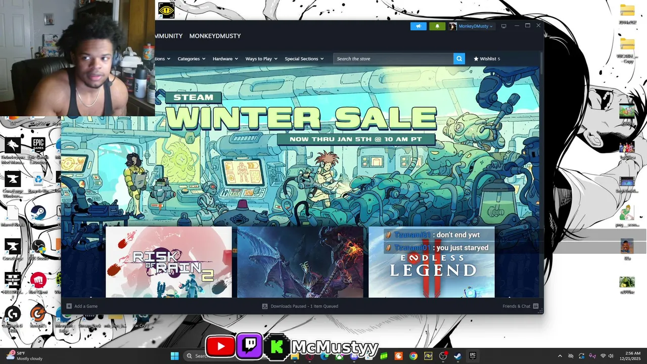
Task: Click the Add a Game button label
Action: pos(86,306)
